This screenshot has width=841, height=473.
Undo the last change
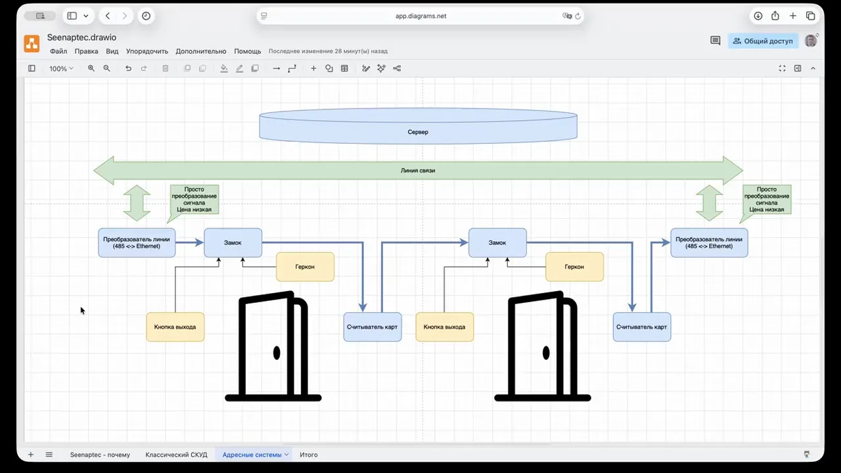[x=128, y=68]
